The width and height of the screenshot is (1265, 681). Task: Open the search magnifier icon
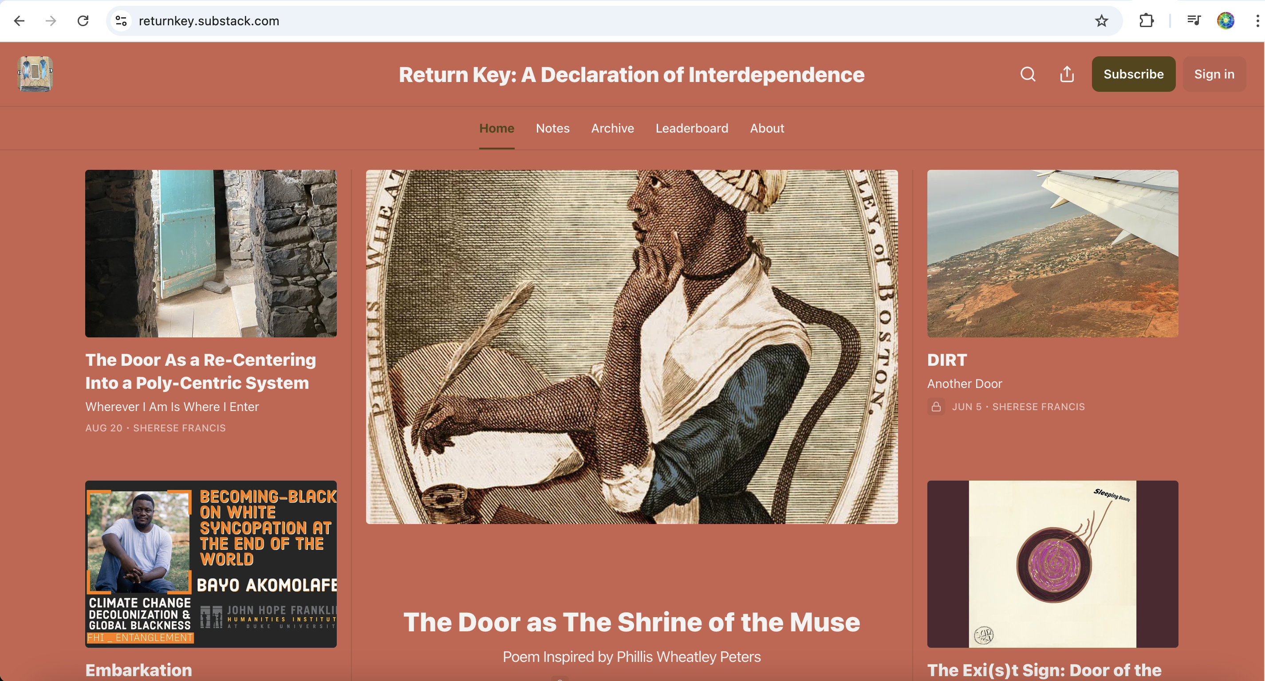pyautogui.click(x=1028, y=74)
